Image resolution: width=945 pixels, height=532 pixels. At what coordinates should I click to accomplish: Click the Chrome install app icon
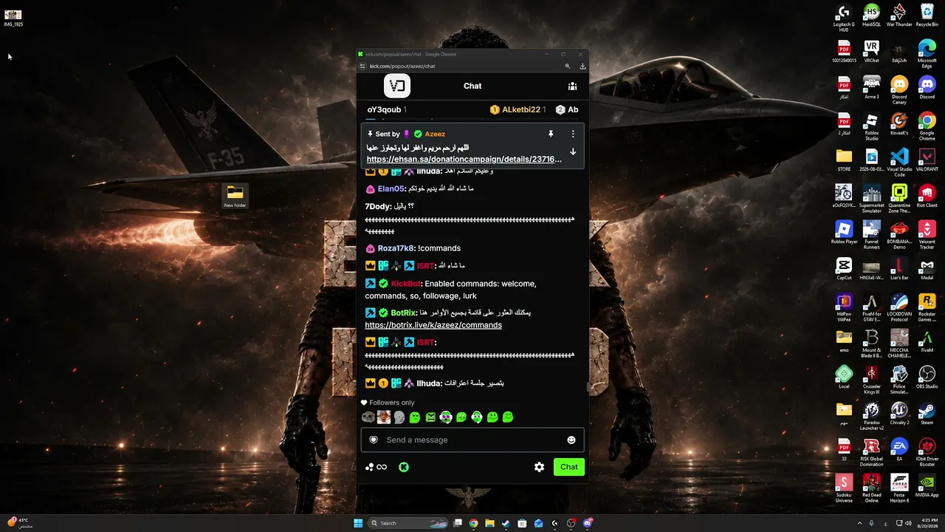click(583, 66)
